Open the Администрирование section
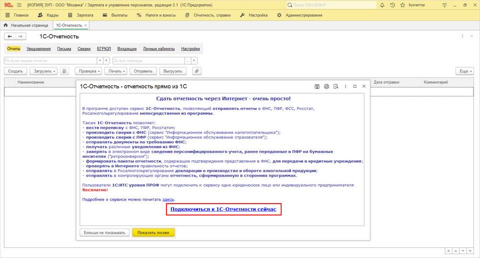 click(299, 15)
